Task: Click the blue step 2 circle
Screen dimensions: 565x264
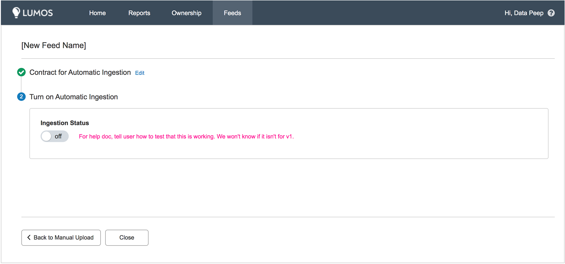Action: (x=21, y=97)
